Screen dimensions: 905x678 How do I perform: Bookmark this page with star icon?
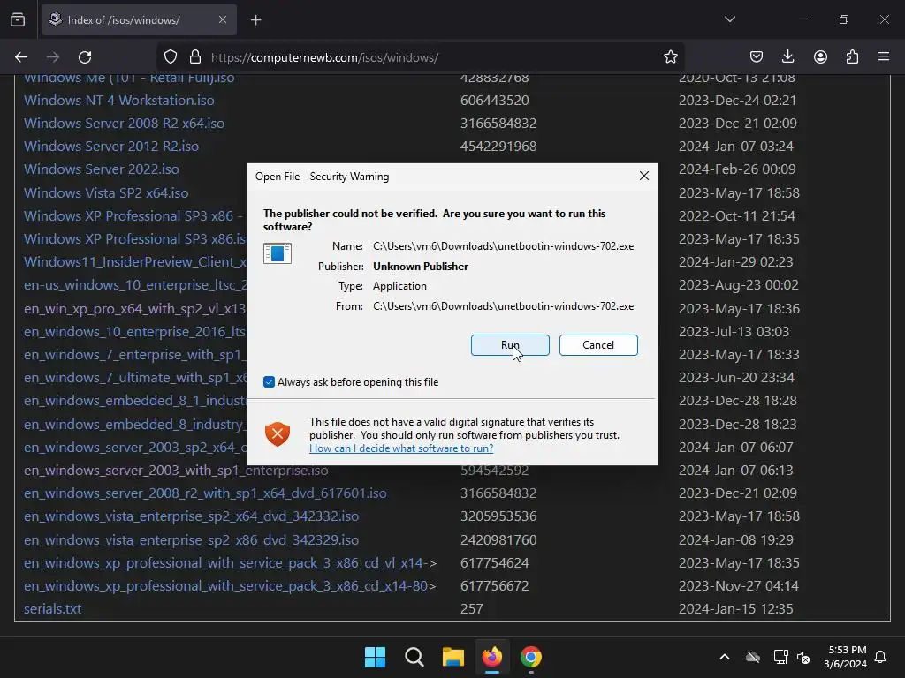point(670,57)
